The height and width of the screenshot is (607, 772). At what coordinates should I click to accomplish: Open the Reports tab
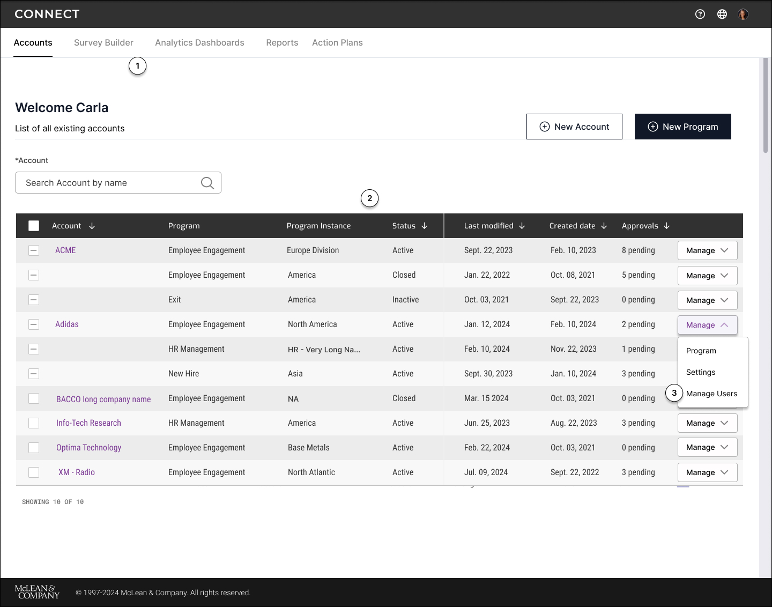(x=282, y=43)
